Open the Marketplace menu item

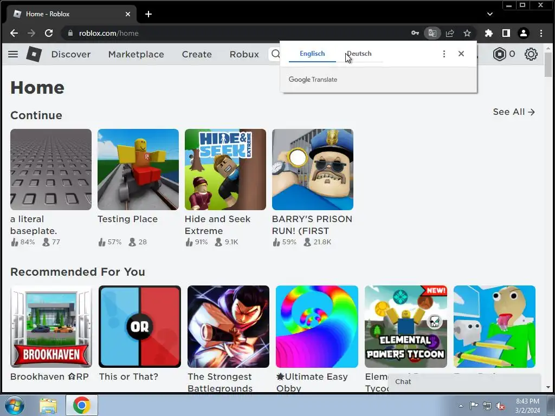click(x=136, y=55)
